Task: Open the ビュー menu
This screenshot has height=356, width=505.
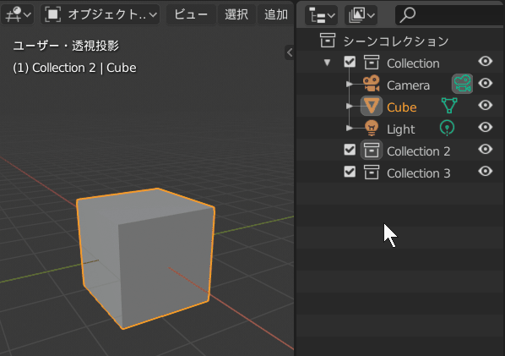Action: [191, 14]
